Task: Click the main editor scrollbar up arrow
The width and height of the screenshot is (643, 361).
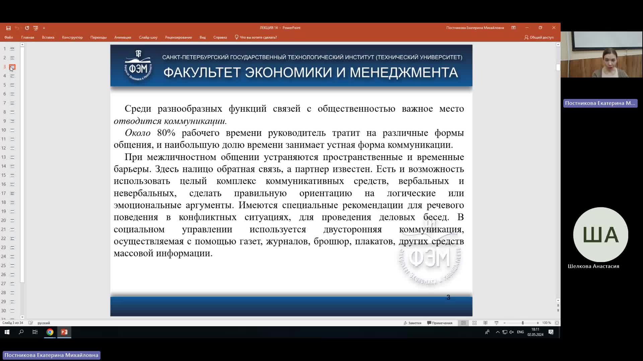Action: 558,44
